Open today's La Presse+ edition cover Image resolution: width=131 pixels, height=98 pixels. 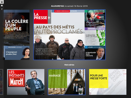(x=69, y=35)
